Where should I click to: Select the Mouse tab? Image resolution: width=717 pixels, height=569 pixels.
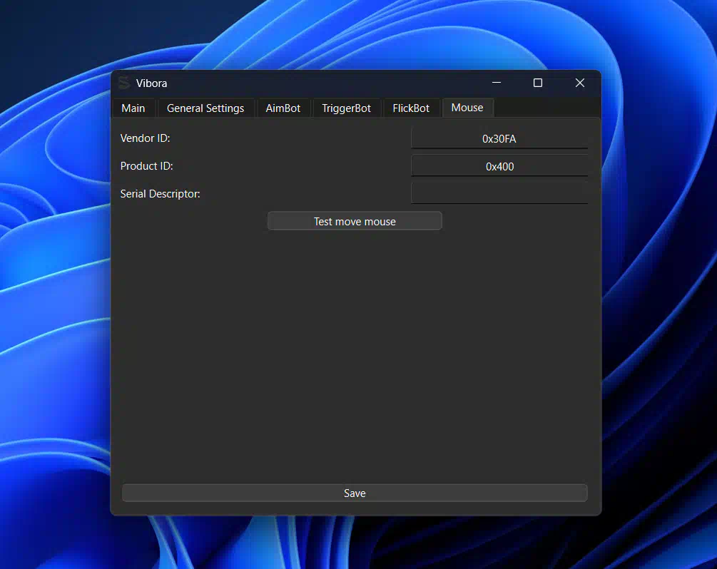[468, 107]
